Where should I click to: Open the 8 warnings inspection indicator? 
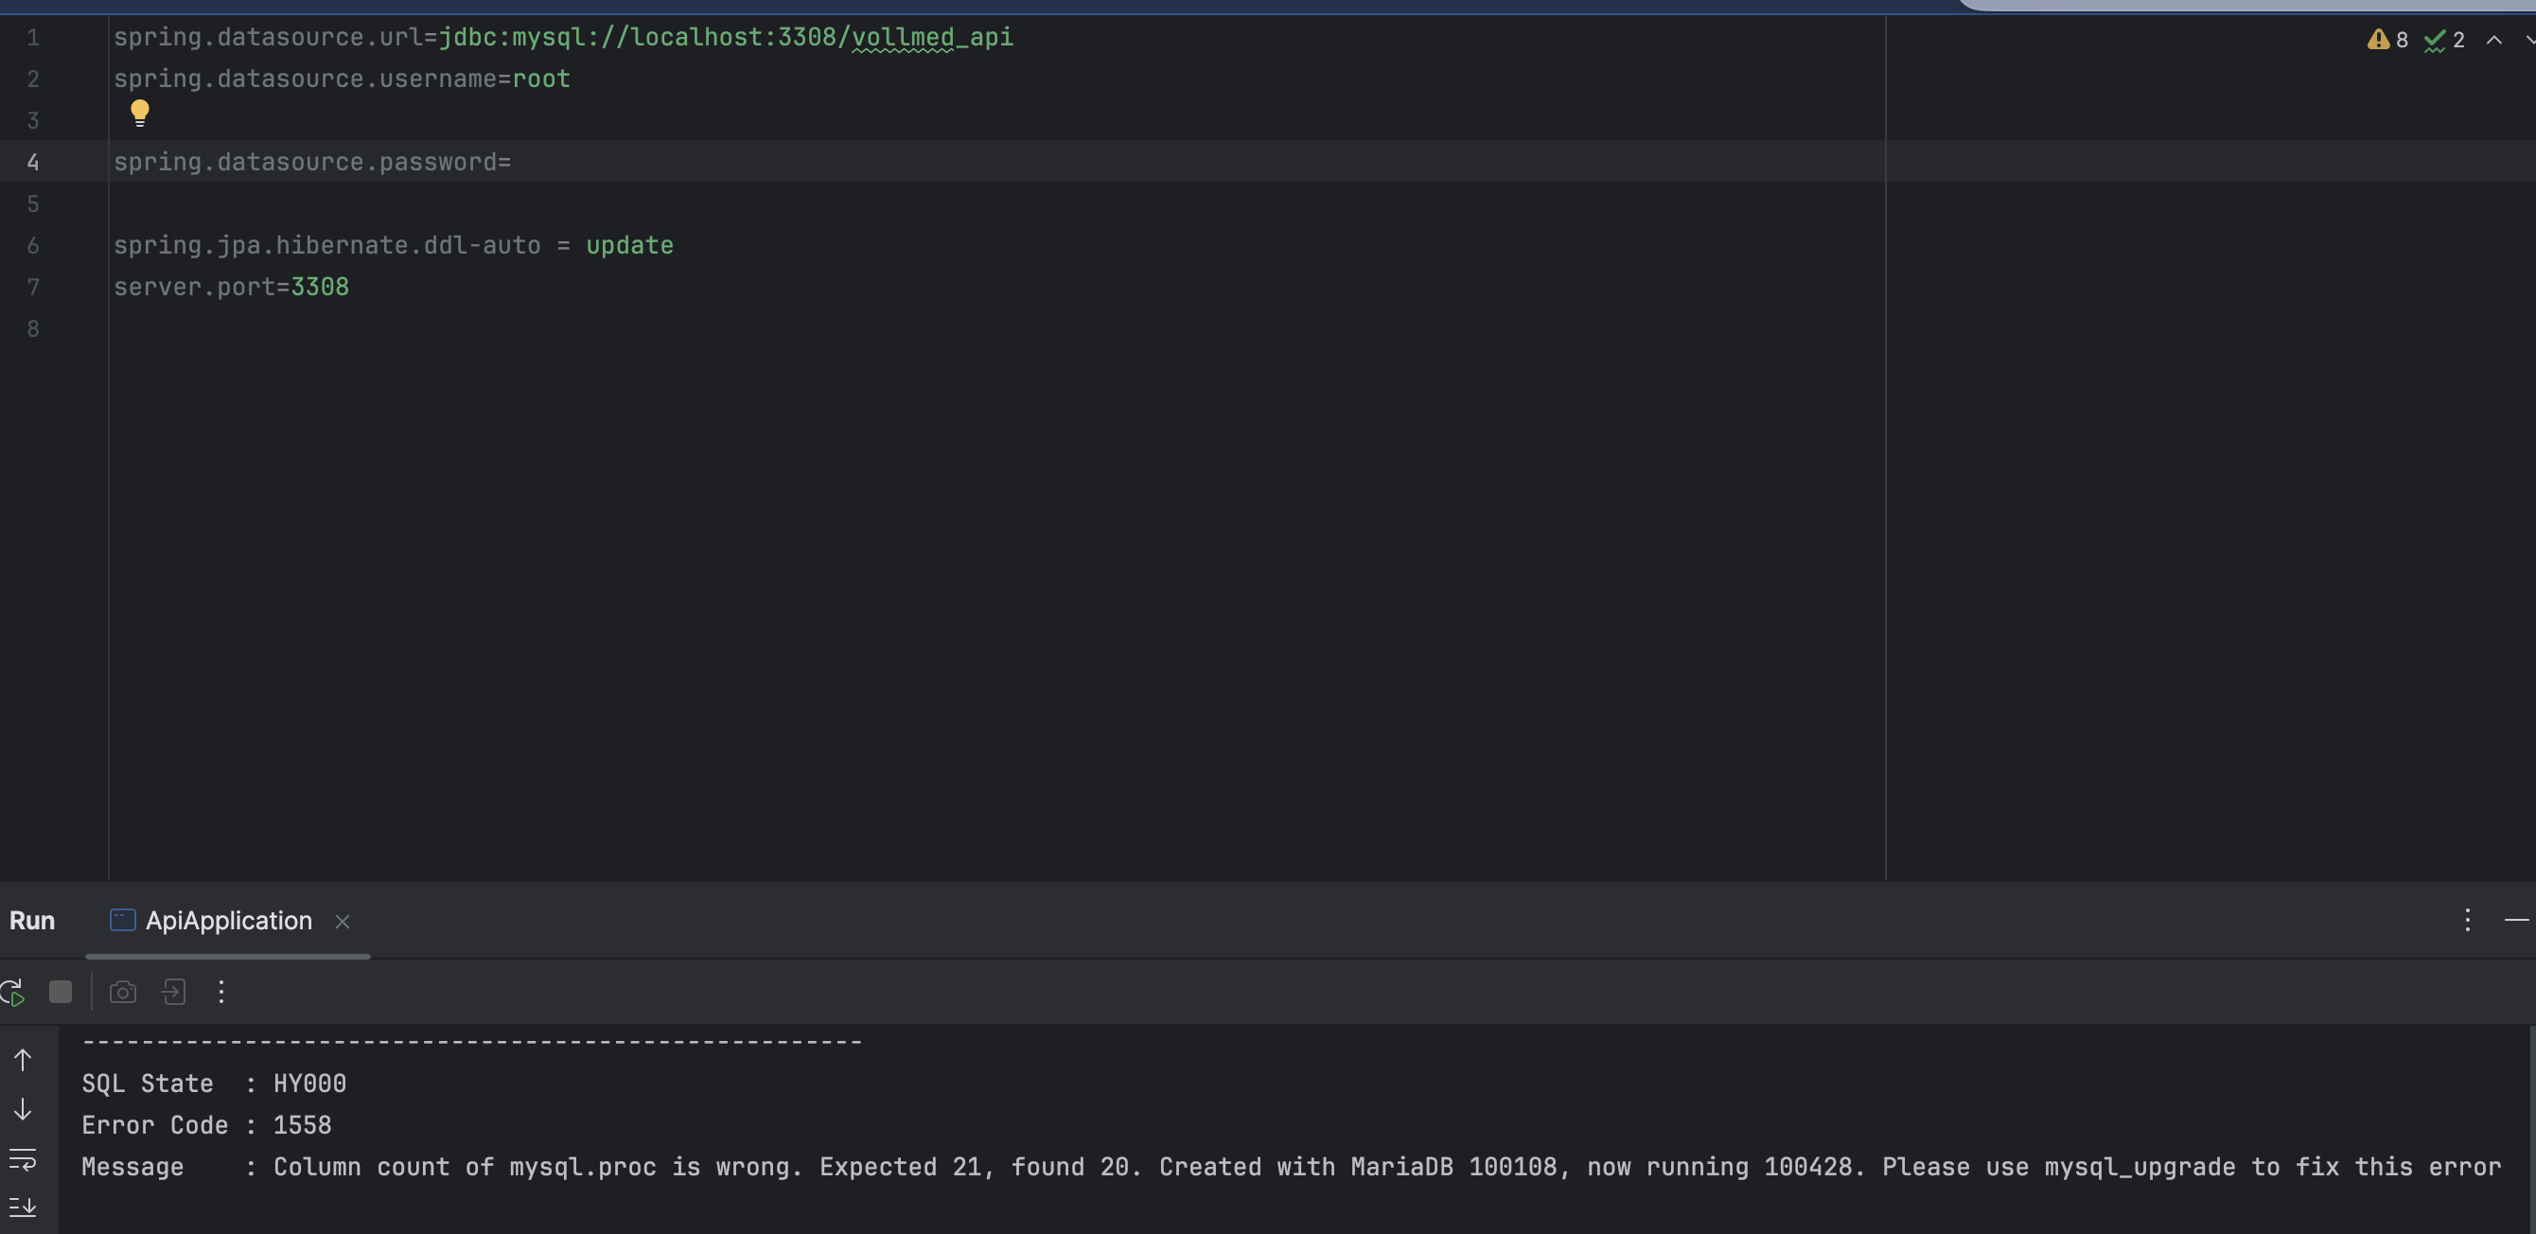click(2387, 40)
